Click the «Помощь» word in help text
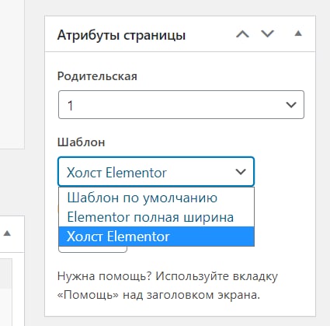Screen dimensions: 330x326 pyautogui.click(x=88, y=295)
